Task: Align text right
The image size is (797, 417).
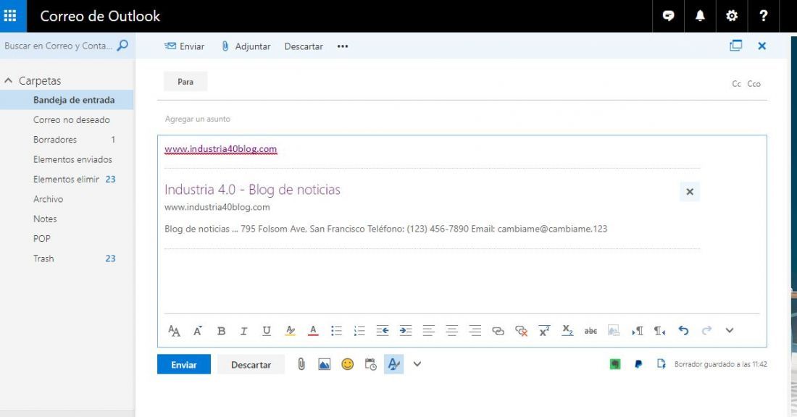Action: 475,331
